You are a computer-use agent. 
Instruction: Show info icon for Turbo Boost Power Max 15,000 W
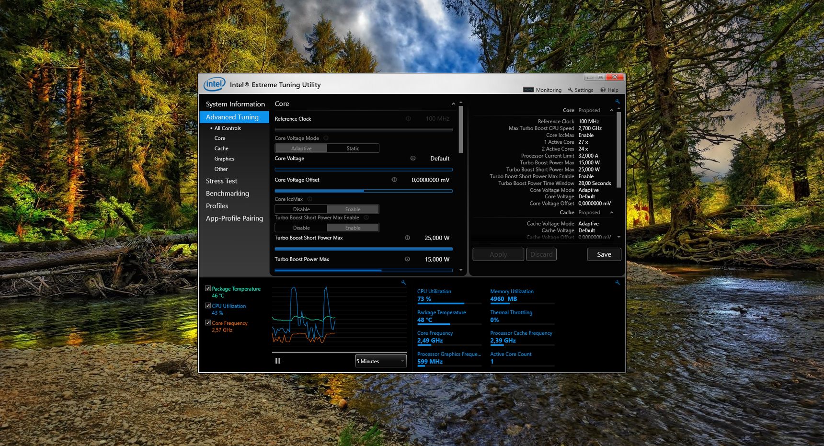407,259
